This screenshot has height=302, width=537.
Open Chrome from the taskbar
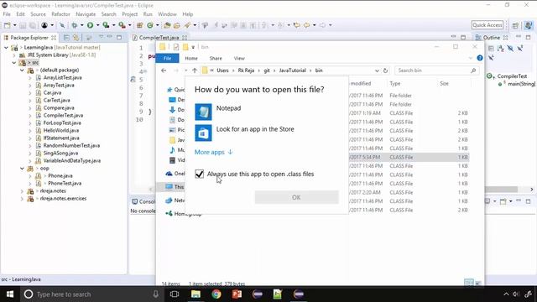[x=216, y=294]
